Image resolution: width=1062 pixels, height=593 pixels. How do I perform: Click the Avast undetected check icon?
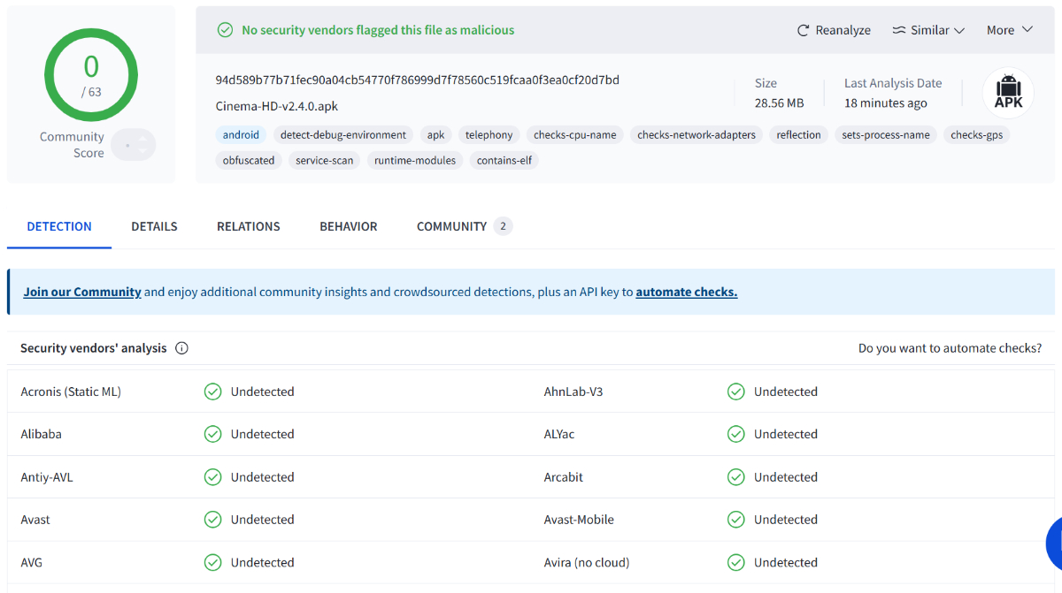212,520
